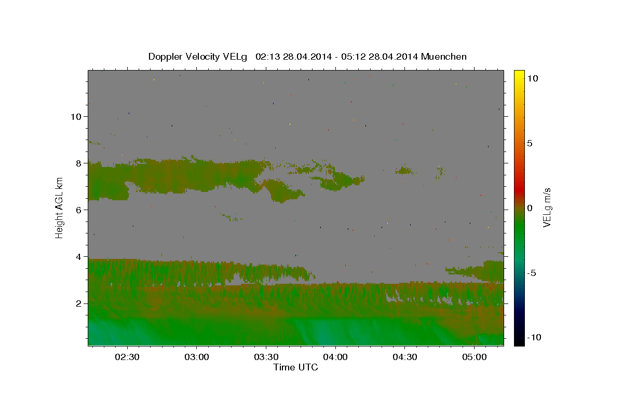The image size is (623, 415).
Task: Click the height tick label 8
Action: tap(78, 163)
